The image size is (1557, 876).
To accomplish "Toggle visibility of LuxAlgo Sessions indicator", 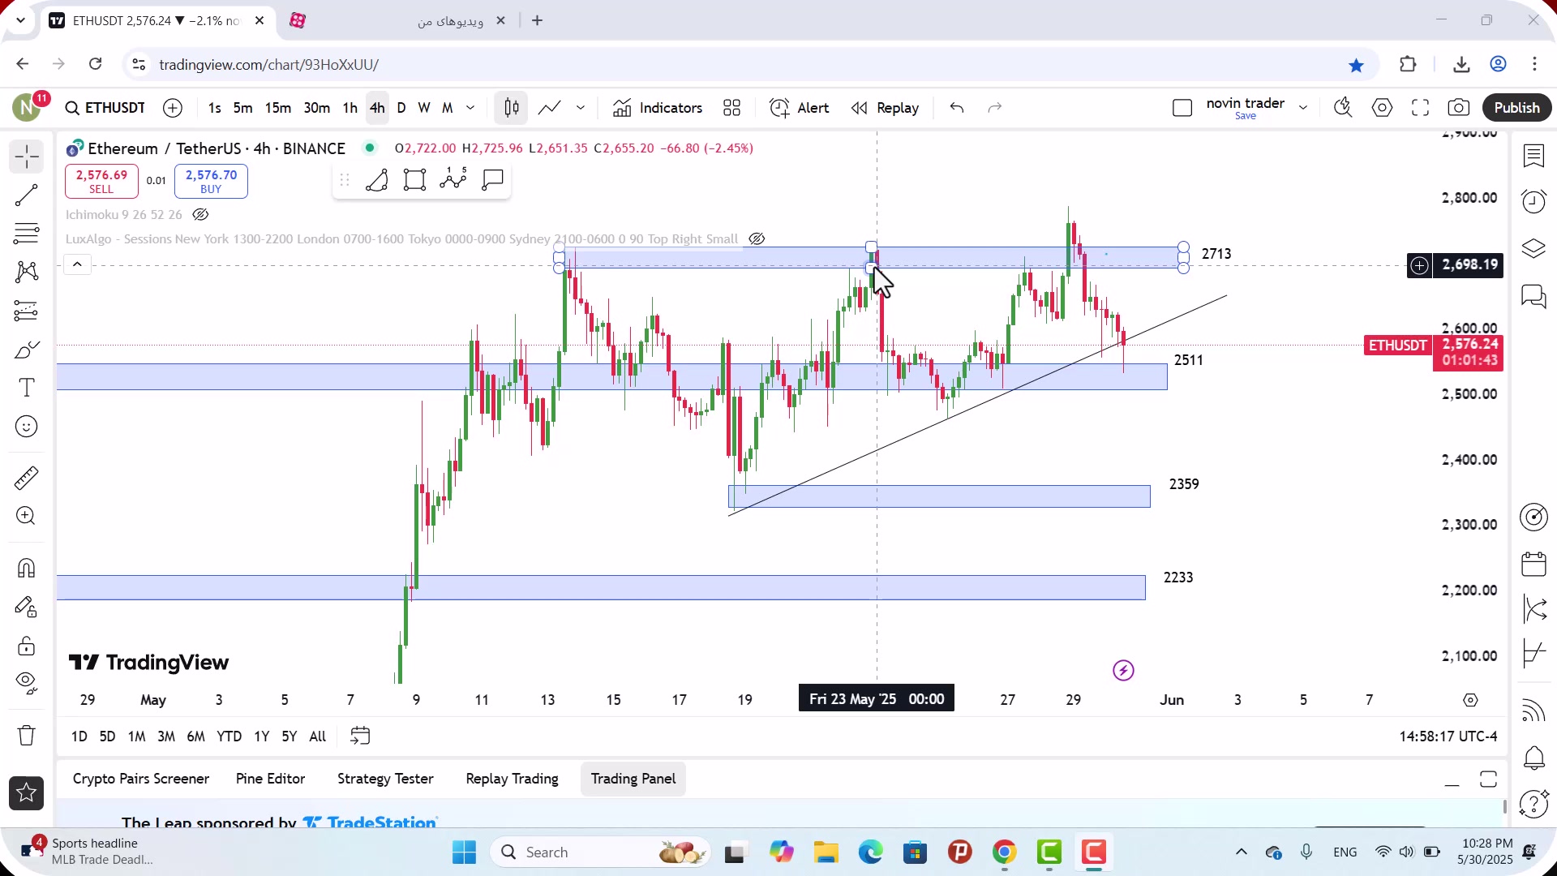I will click(x=757, y=239).
